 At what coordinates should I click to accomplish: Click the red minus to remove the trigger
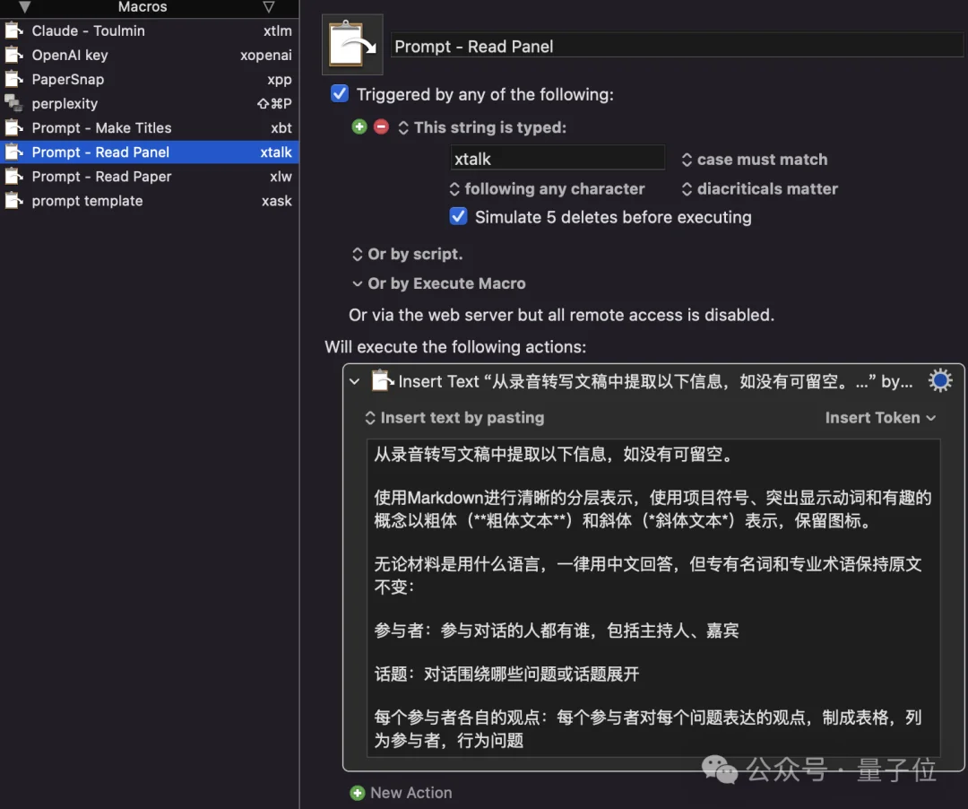coord(380,126)
